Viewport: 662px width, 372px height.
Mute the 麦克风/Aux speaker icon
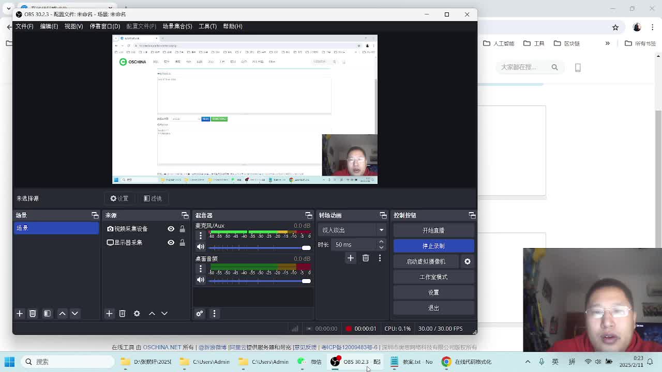[201, 247]
